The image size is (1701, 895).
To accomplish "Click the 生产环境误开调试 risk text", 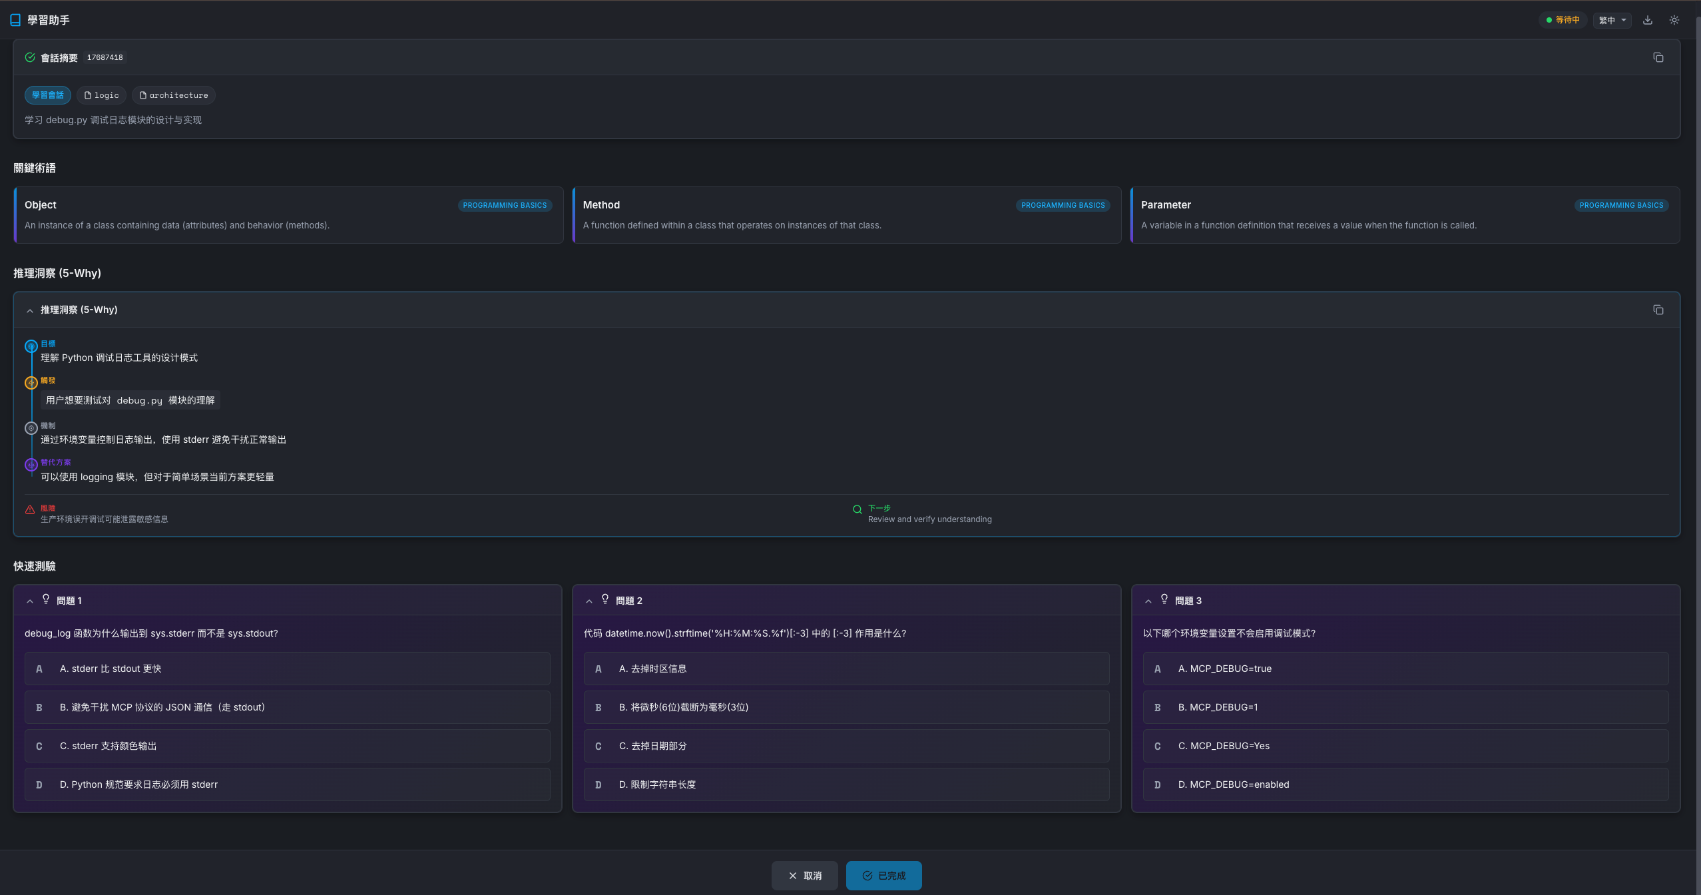I will pyautogui.click(x=105, y=519).
